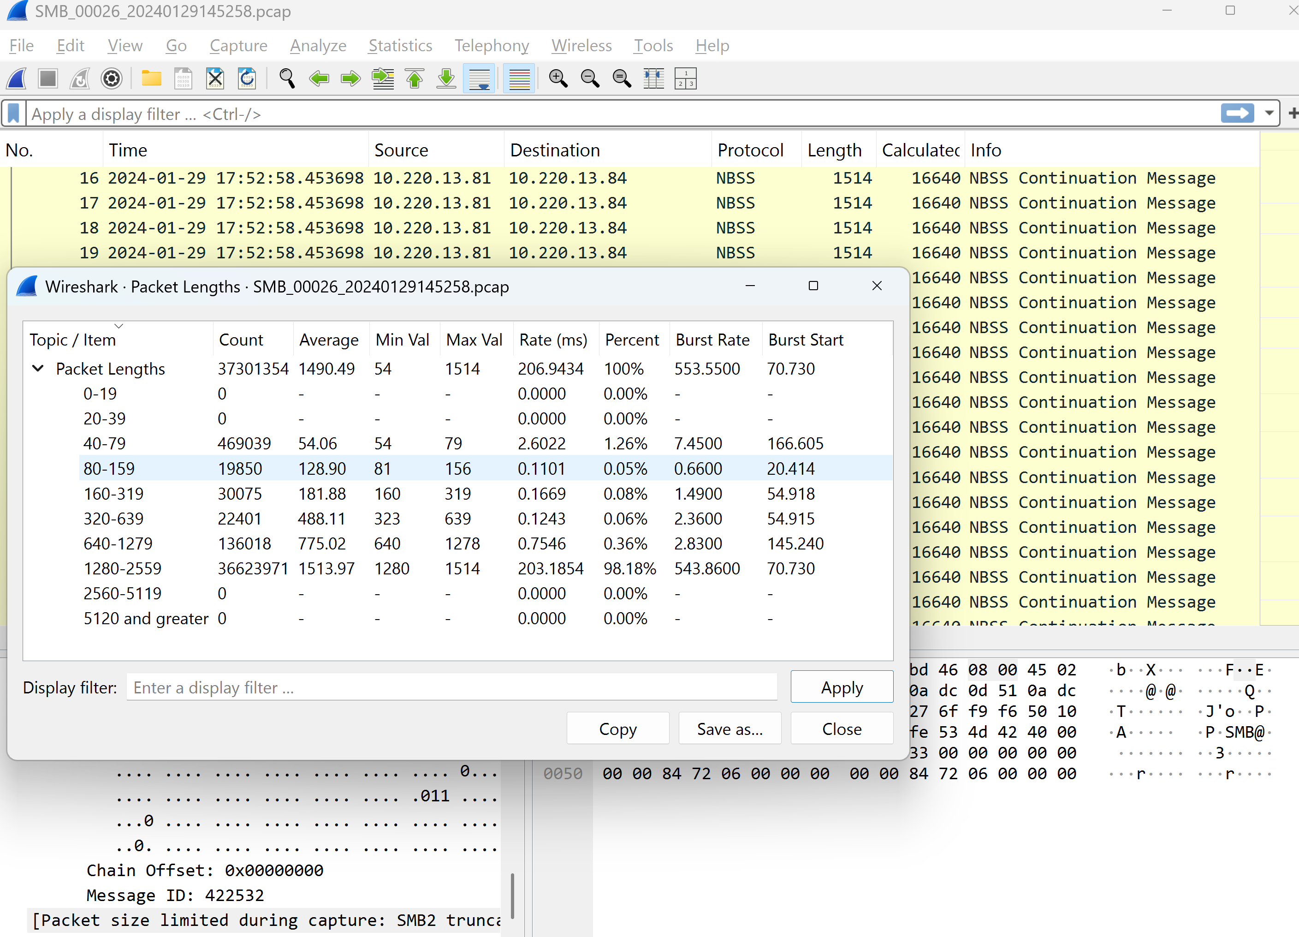Open capture options with the gear icon

(x=112, y=78)
